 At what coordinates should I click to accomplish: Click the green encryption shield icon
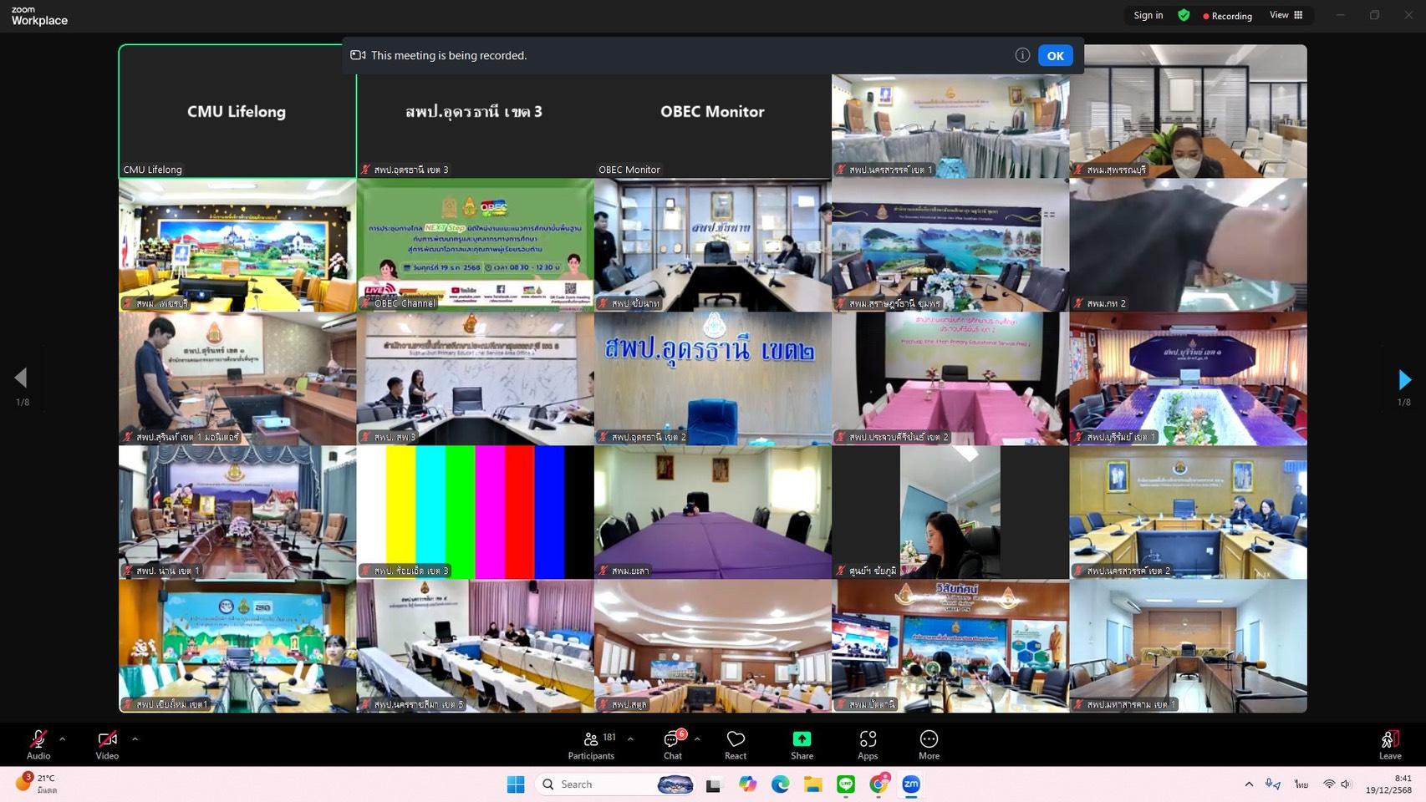(1184, 15)
